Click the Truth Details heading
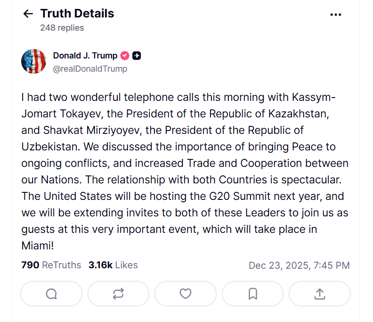The width and height of the screenshot is (373, 322). [x=77, y=14]
